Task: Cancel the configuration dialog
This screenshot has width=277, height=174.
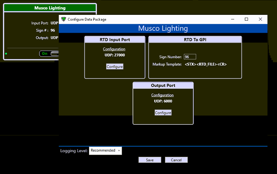Action: pyautogui.click(x=176, y=160)
